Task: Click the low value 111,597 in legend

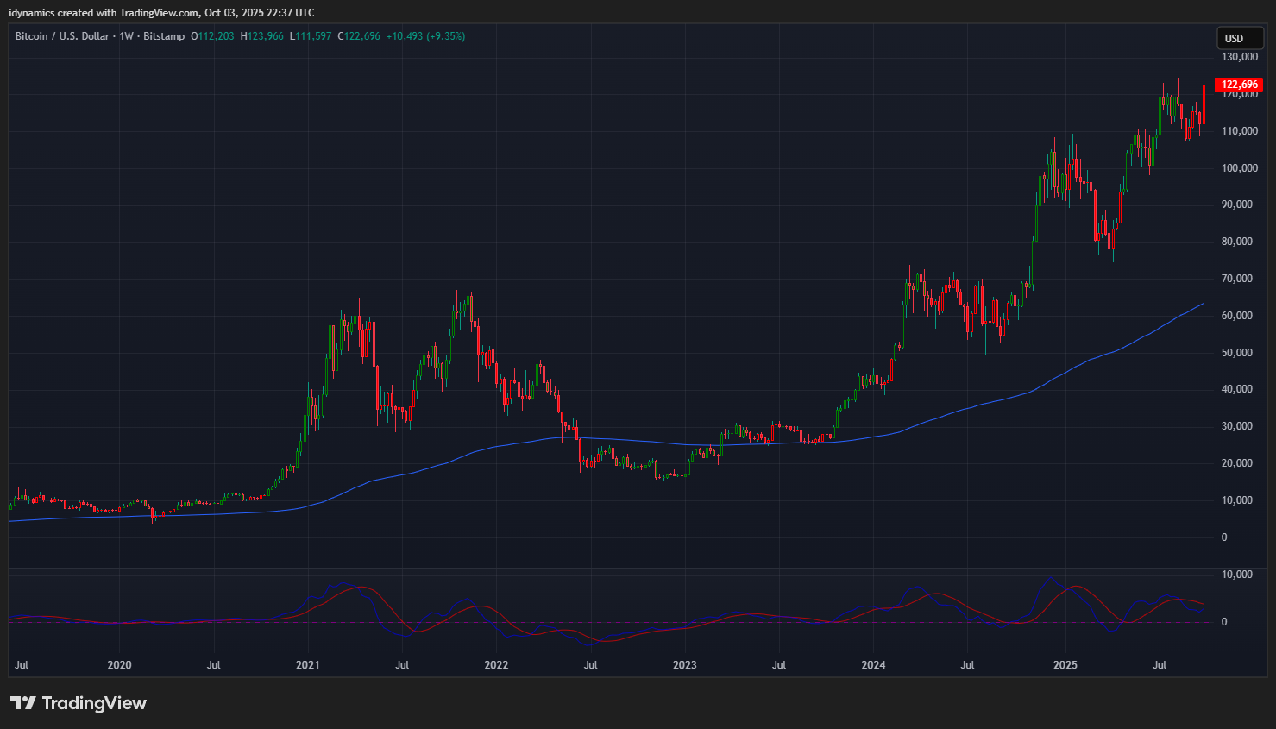Action: [313, 36]
